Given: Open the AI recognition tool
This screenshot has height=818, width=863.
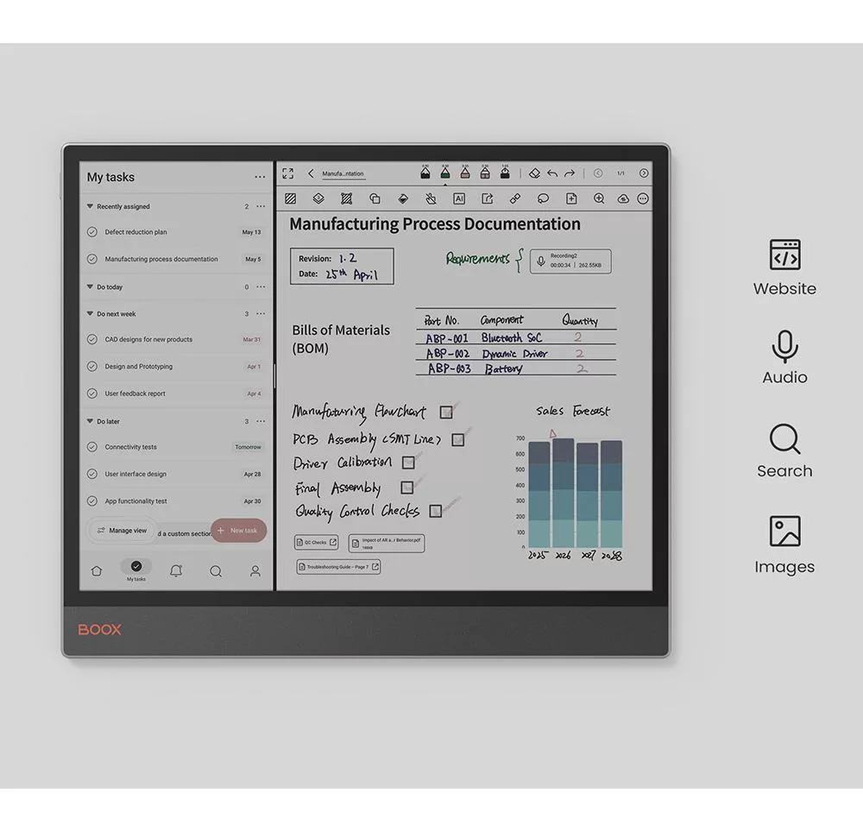Looking at the screenshot, I should coord(459,198).
